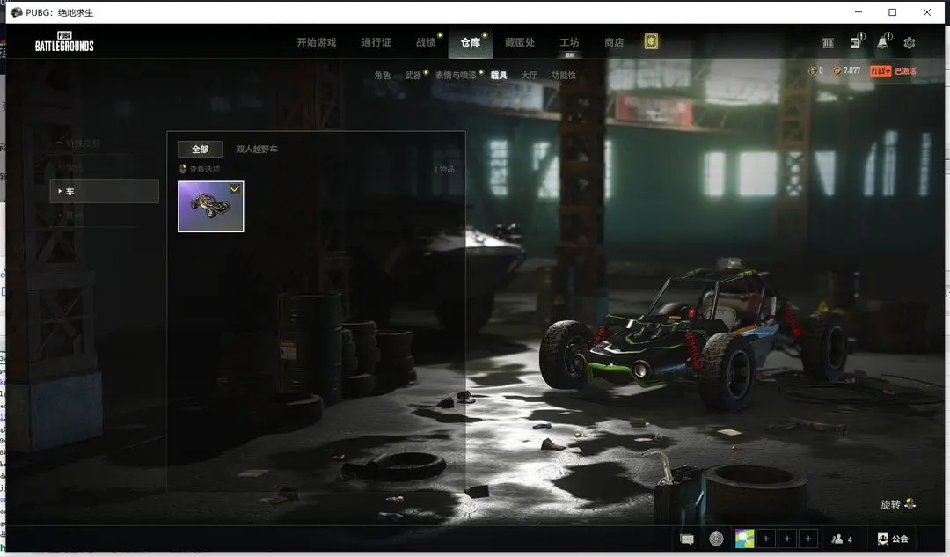This screenshot has height=557, width=950.
Task: Click the 旋转 rotate mouse icon
Action: 910,503
